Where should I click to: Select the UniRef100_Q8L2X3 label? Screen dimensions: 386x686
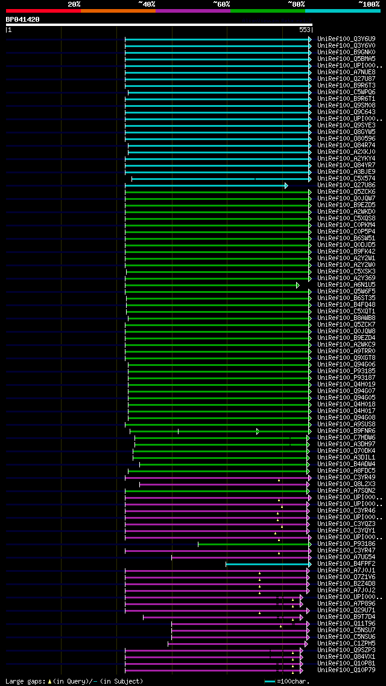(346, 484)
